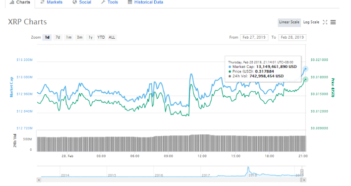Image resolution: width=351 pixels, height=186 pixels.
Task: Switch to the Markets tab
Action: tap(51, 2)
